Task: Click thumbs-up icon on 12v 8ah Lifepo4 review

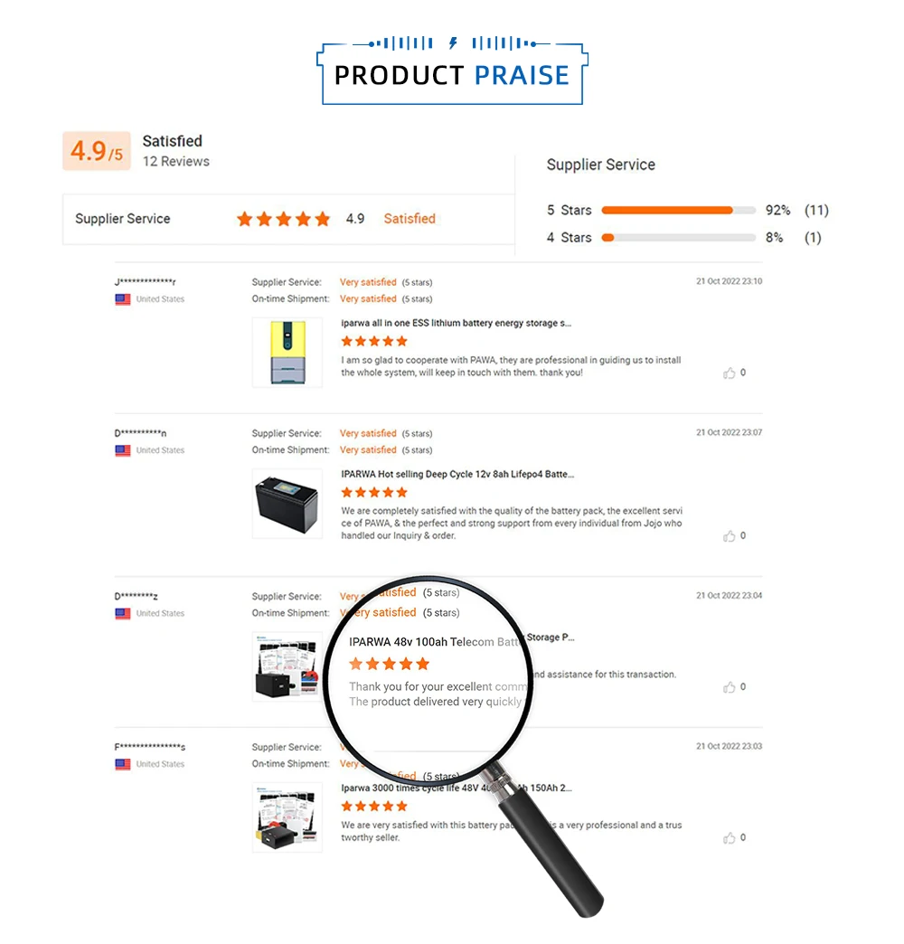Action: point(729,536)
